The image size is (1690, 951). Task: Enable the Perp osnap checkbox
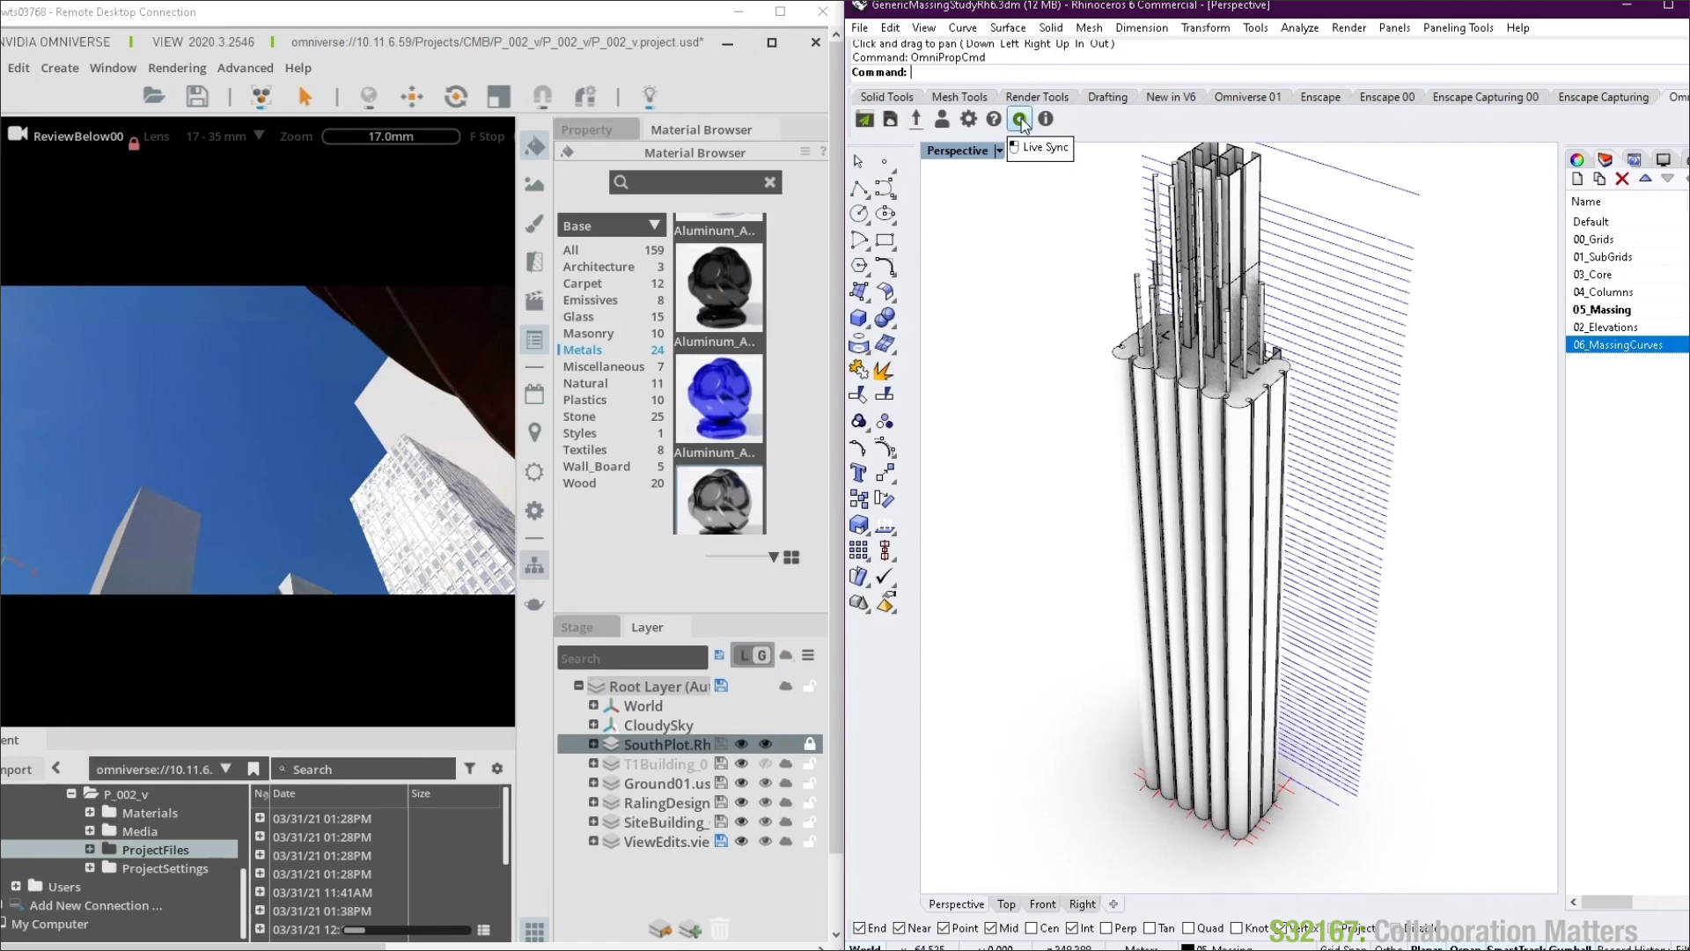[x=1106, y=928]
